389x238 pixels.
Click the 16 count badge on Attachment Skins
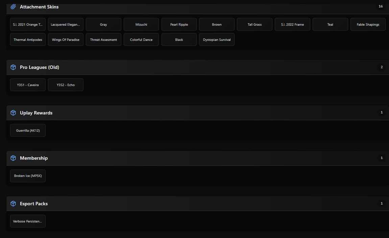coord(381,6)
